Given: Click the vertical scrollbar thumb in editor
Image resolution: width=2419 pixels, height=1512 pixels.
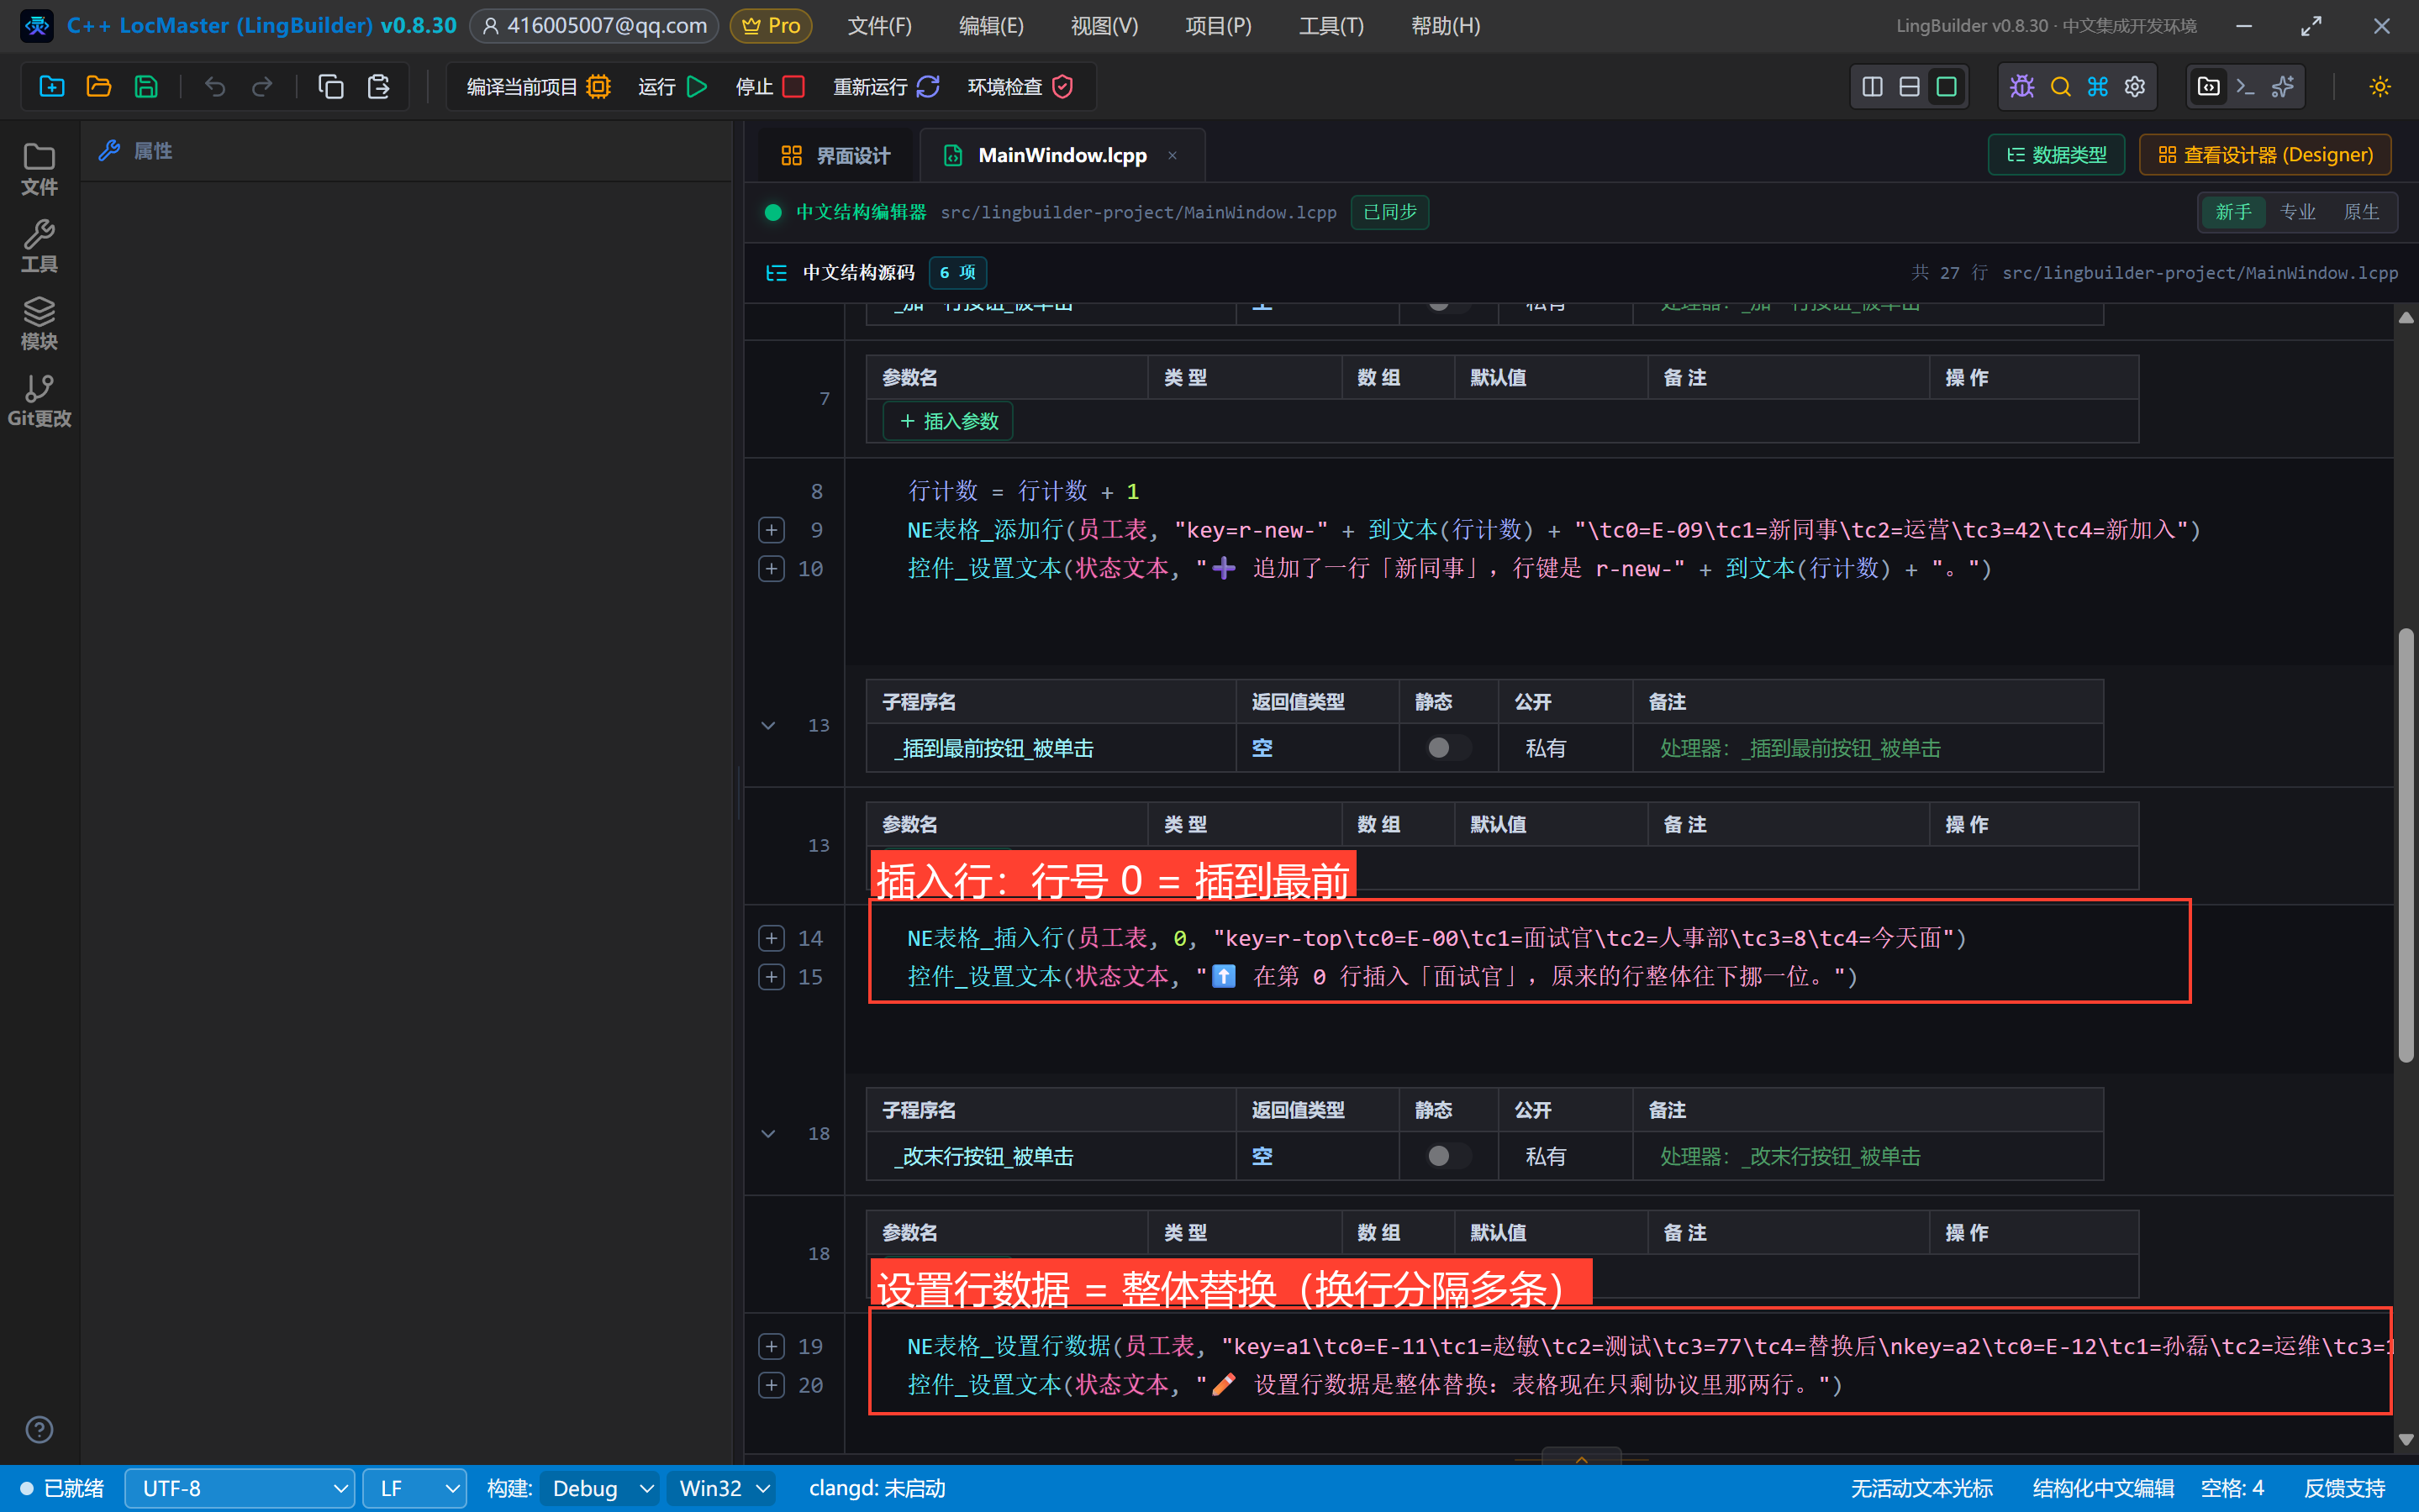Looking at the screenshot, I should [x=2406, y=845].
